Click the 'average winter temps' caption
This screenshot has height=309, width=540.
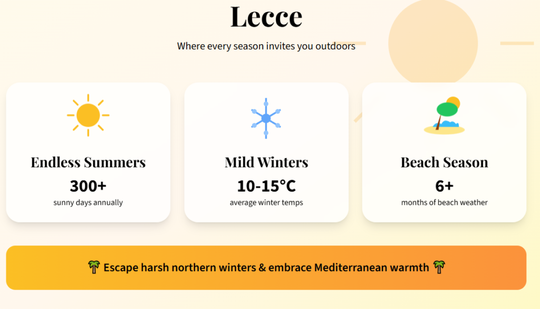tap(266, 203)
